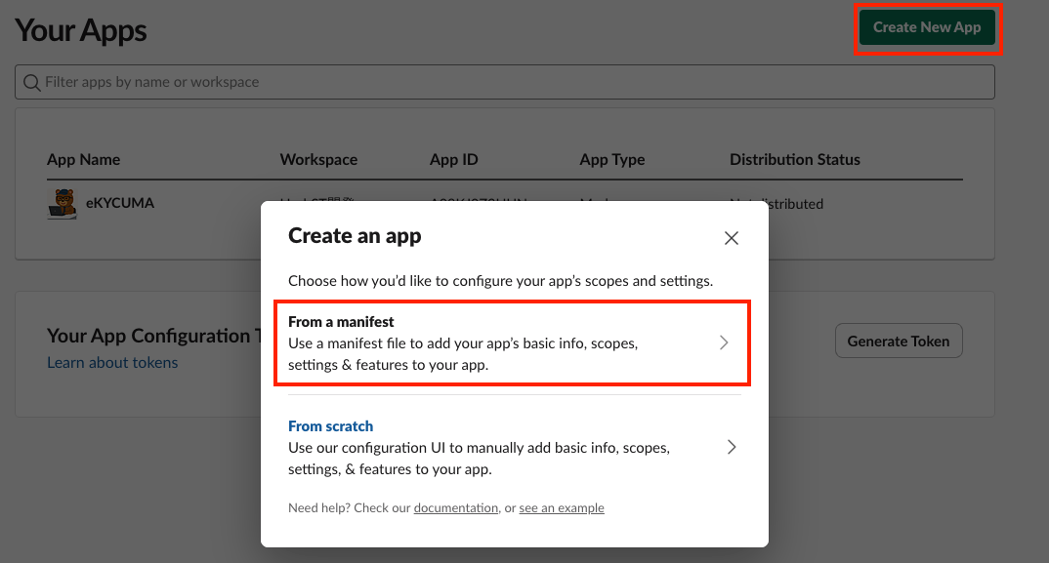Image resolution: width=1049 pixels, height=563 pixels.
Task: Click the eKYCUMA bear app icon
Action: point(63,203)
